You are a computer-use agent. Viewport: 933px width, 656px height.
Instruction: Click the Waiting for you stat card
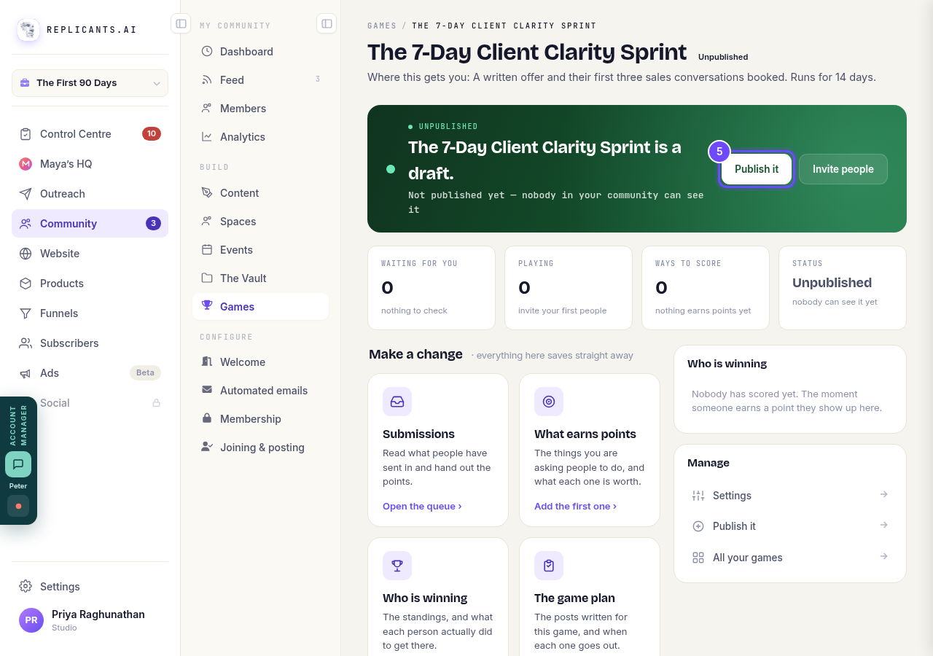pos(432,288)
